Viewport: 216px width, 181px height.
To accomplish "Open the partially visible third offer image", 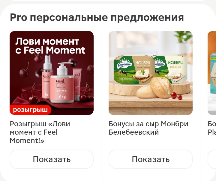I will [212, 73].
